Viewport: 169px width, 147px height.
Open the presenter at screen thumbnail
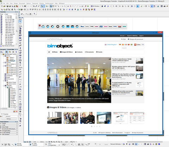[x=104, y=118]
